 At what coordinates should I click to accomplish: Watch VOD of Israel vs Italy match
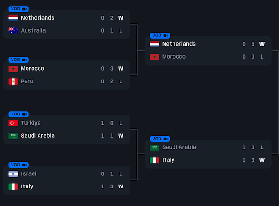[19, 165]
